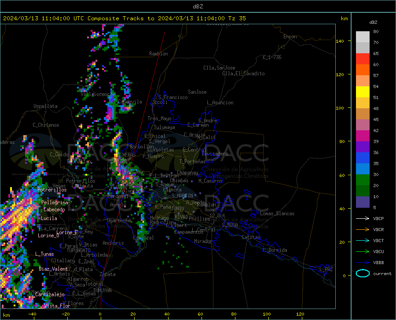
Task: Select the dark orange dBZ swatch below red
Action: [x=363, y=70]
